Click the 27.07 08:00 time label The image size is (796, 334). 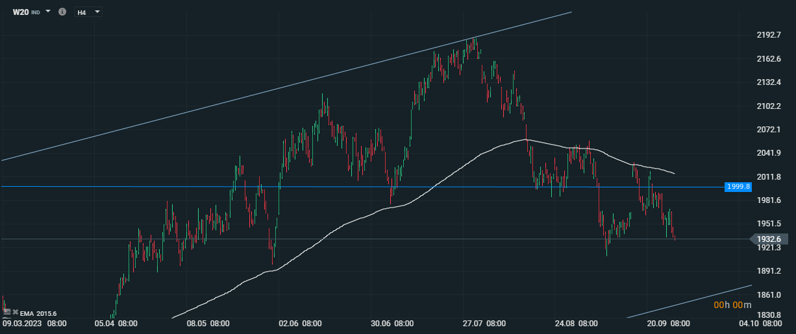point(484,323)
